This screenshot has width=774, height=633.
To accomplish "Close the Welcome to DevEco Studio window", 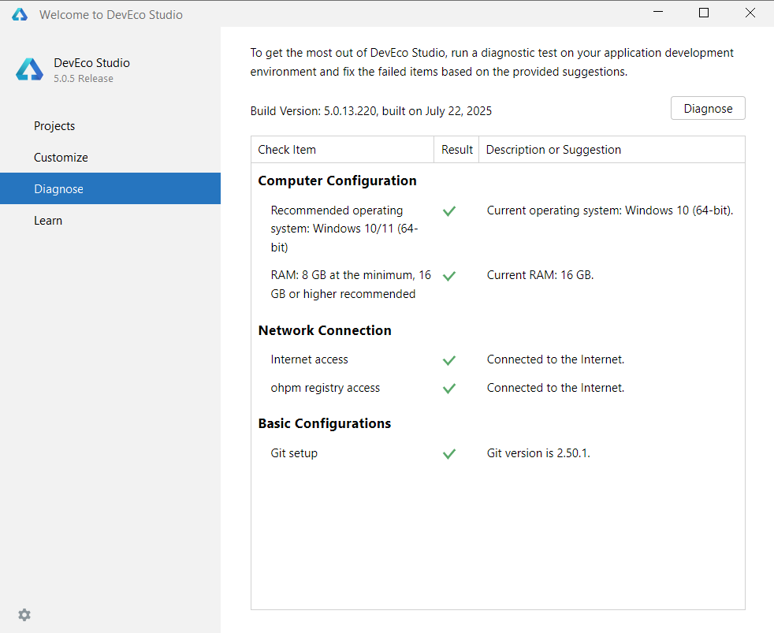I will (x=750, y=13).
